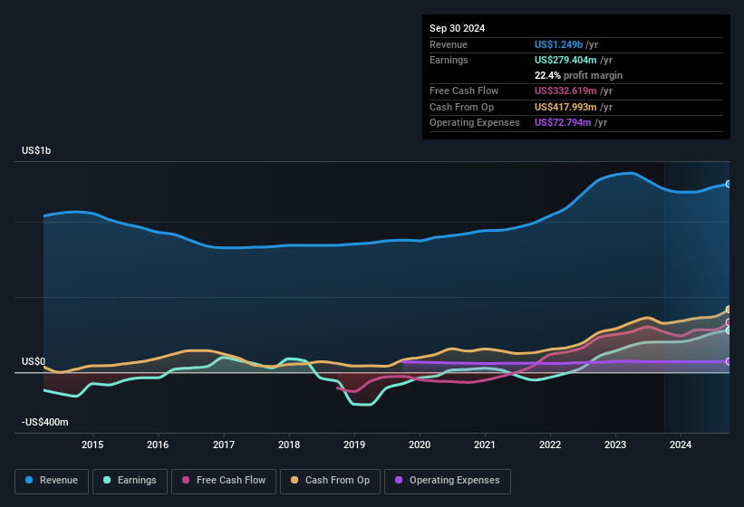Click the teal Earnings endpoint marker
This screenshot has width=744, height=507.
tap(729, 330)
